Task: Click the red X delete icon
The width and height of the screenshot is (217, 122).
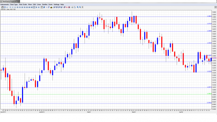Action: [x=67, y=7]
